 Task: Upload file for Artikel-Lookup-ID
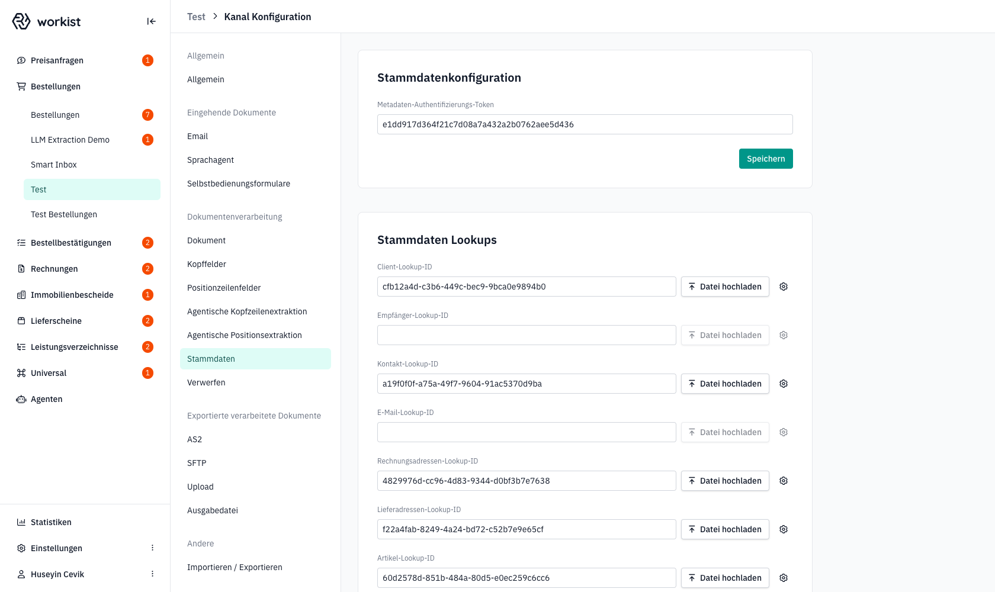tap(725, 578)
